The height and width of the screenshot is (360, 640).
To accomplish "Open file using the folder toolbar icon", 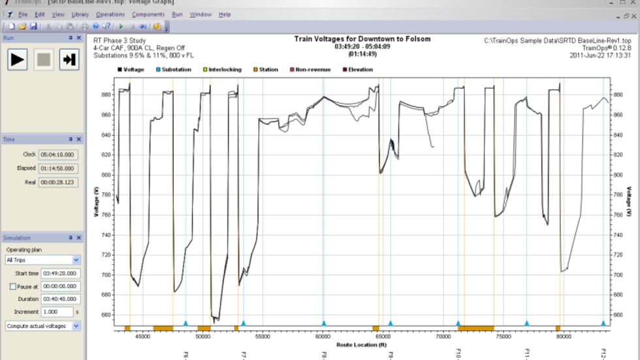I will coord(22,27).
